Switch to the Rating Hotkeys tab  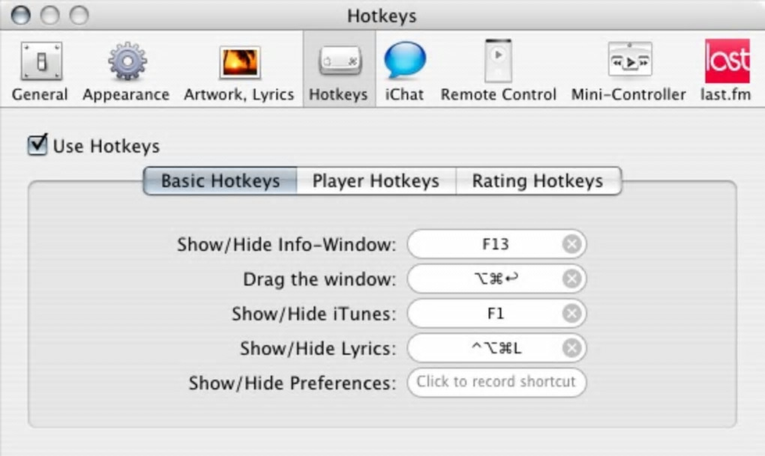(x=538, y=181)
